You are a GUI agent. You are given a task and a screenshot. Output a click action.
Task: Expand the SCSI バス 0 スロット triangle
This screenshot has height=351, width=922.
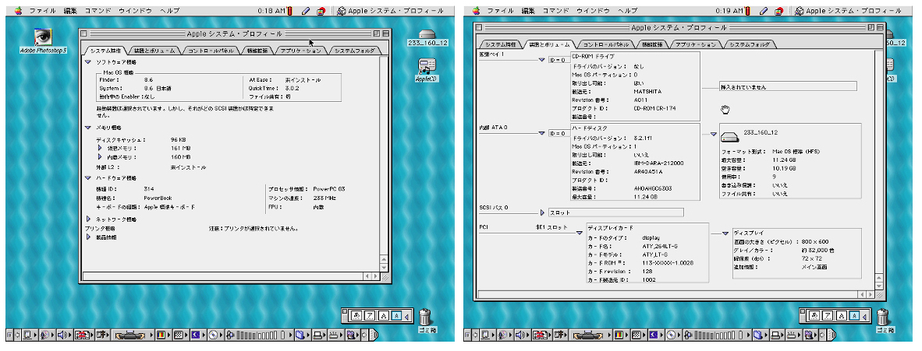point(542,212)
